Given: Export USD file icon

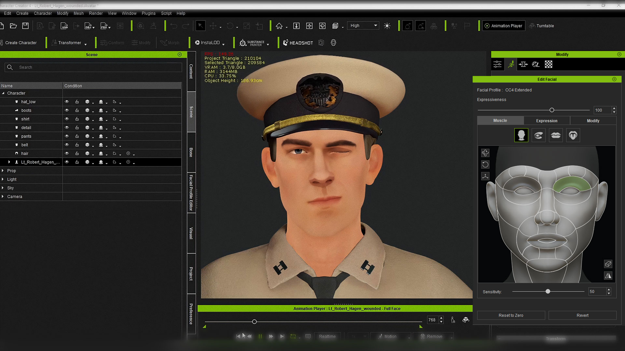Looking at the screenshot, I should pyautogui.click(x=64, y=26).
